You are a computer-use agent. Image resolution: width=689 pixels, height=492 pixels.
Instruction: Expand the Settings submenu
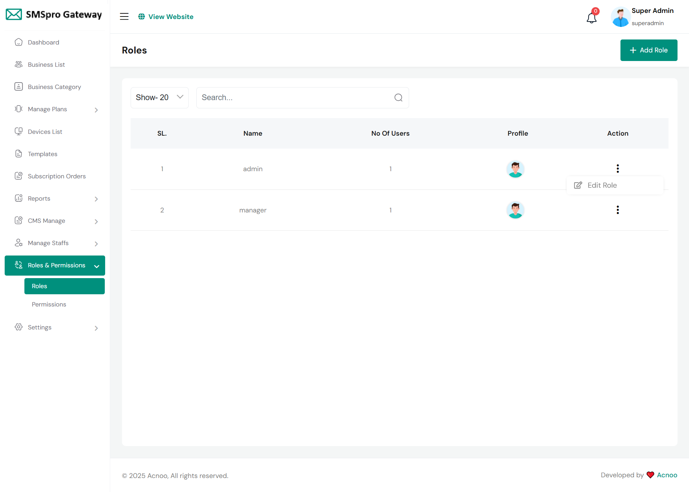click(96, 328)
